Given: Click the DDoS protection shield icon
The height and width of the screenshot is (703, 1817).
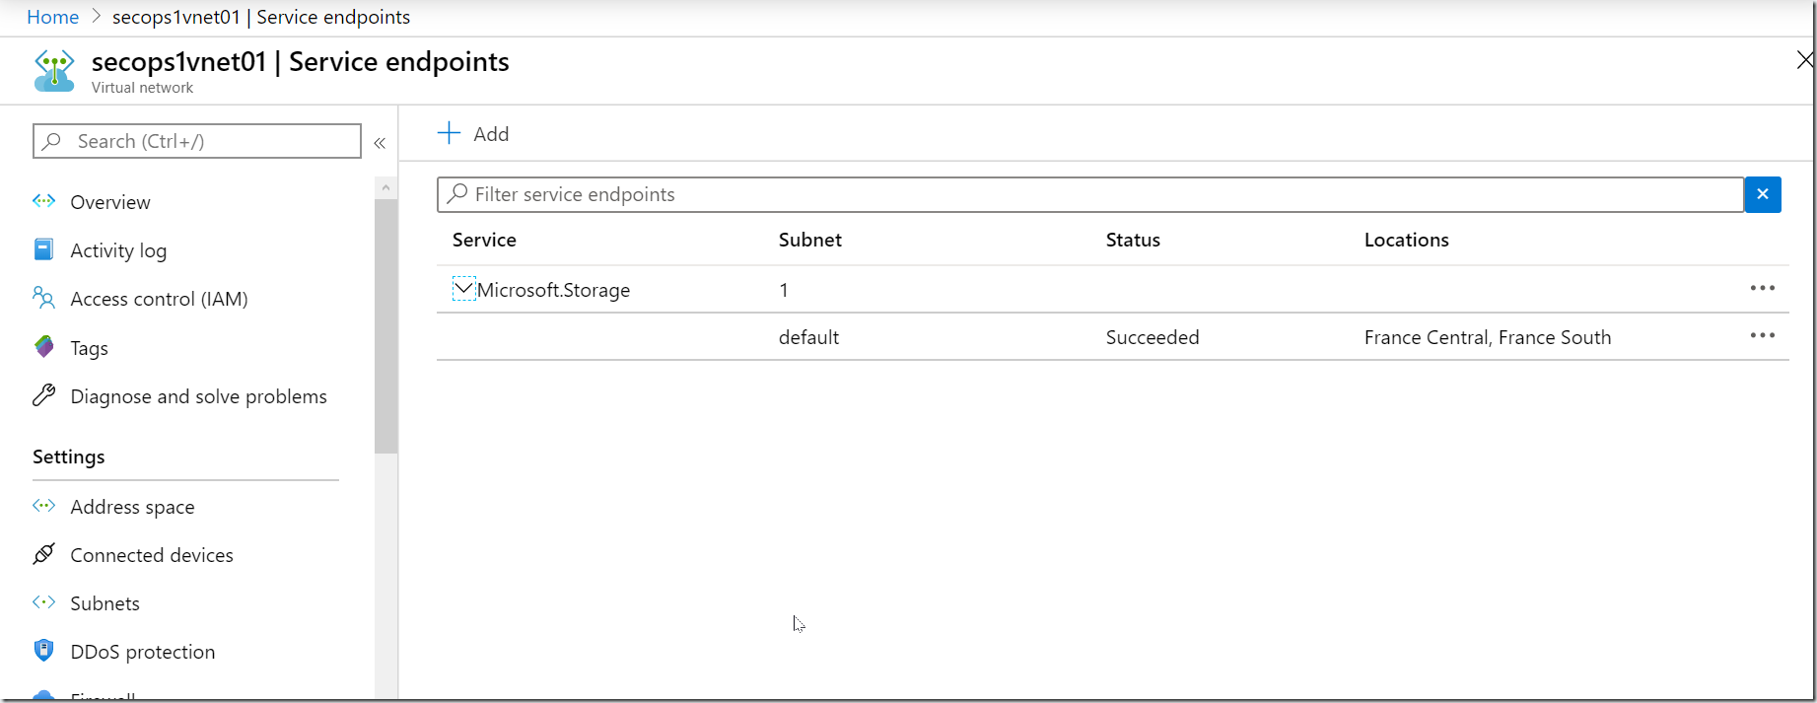Looking at the screenshot, I should coord(43,651).
